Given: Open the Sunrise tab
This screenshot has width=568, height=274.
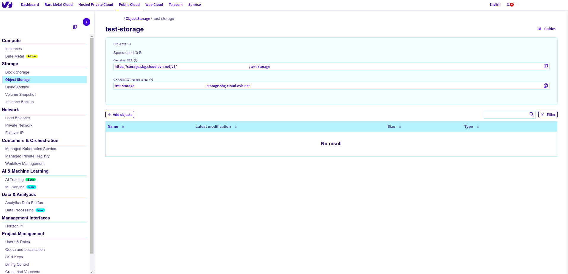Looking at the screenshot, I should pos(194,5).
